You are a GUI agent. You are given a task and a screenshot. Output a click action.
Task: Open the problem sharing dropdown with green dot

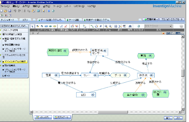click(150, 19)
